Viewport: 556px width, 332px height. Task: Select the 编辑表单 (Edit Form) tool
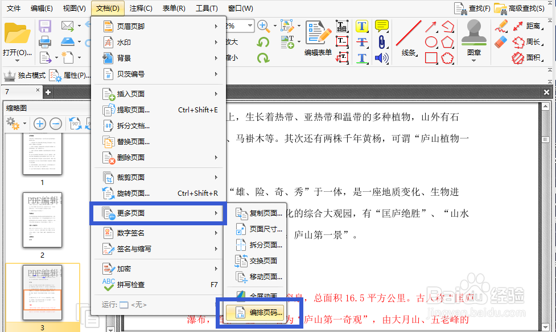(x=318, y=37)
